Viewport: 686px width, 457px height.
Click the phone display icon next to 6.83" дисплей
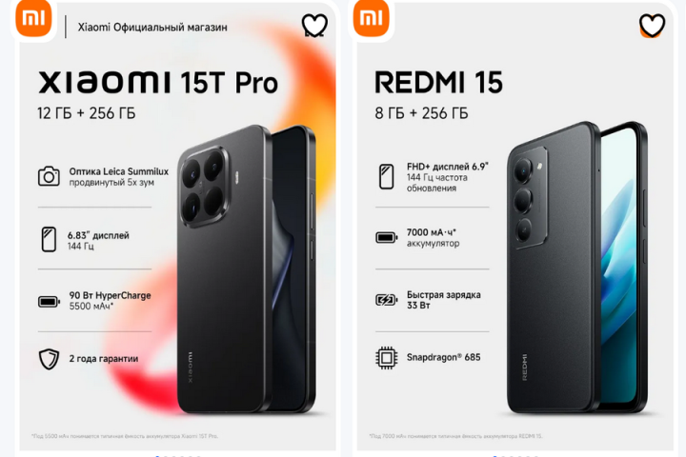49,239
